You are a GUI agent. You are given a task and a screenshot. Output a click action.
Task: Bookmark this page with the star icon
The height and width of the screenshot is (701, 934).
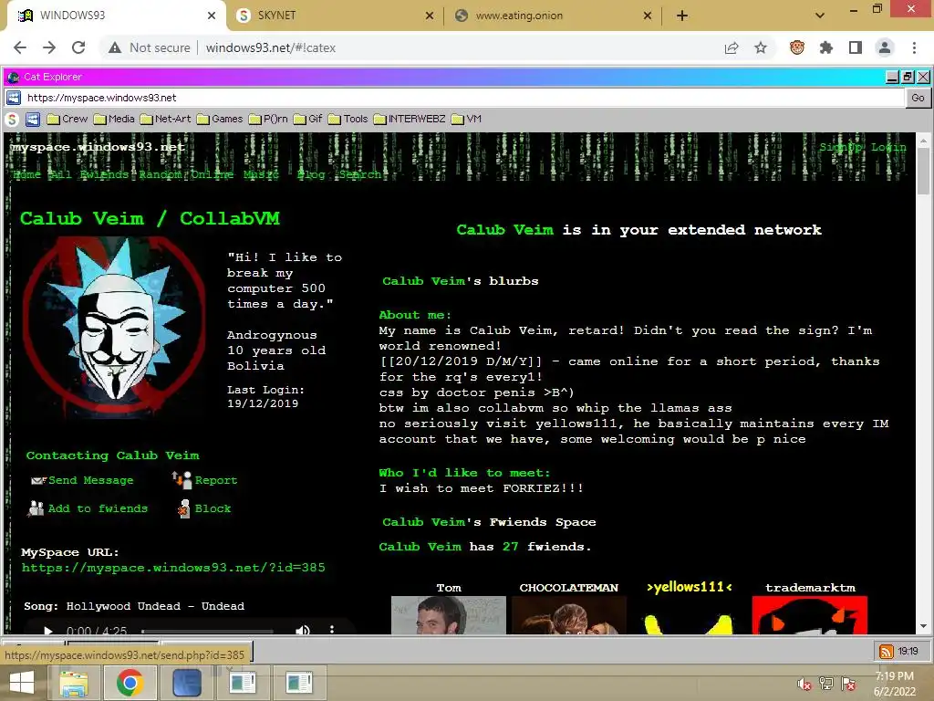click(761, 47)
